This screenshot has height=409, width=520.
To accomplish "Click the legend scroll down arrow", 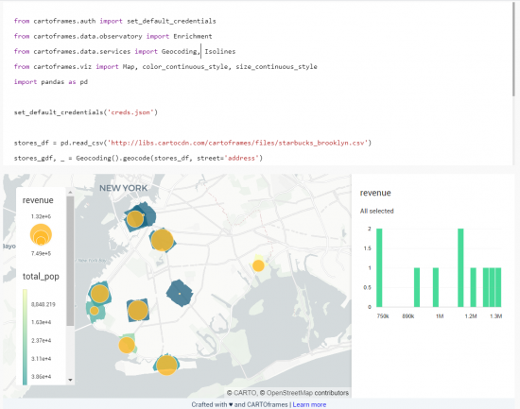I will pyautogui.click(x=70, y=380).
